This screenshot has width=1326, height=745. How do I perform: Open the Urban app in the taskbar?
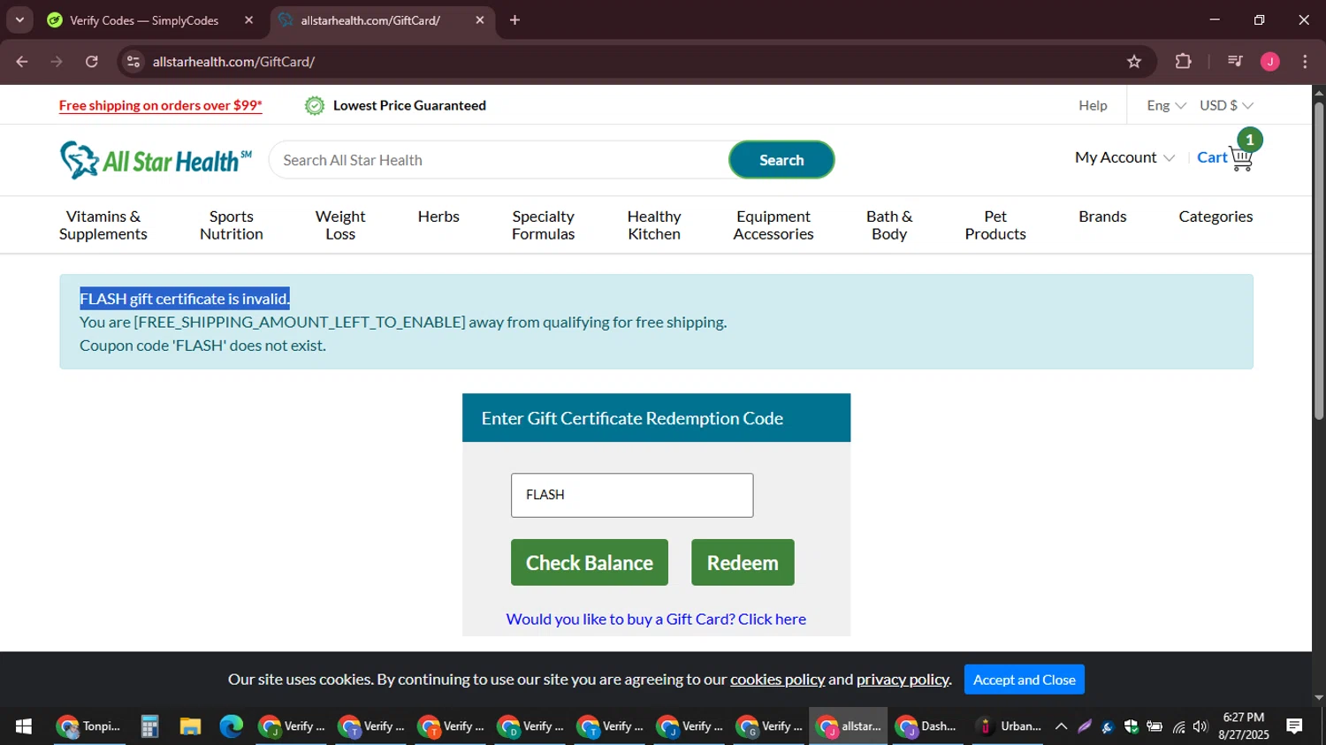point(1007,726)
